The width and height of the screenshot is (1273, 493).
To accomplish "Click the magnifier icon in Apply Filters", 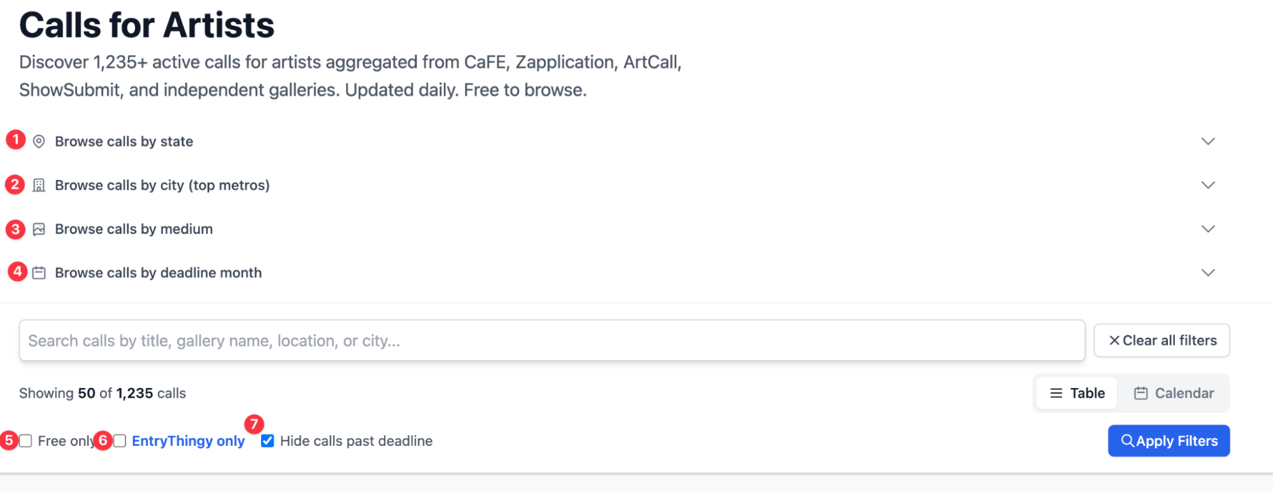I will pos(1127,441).
